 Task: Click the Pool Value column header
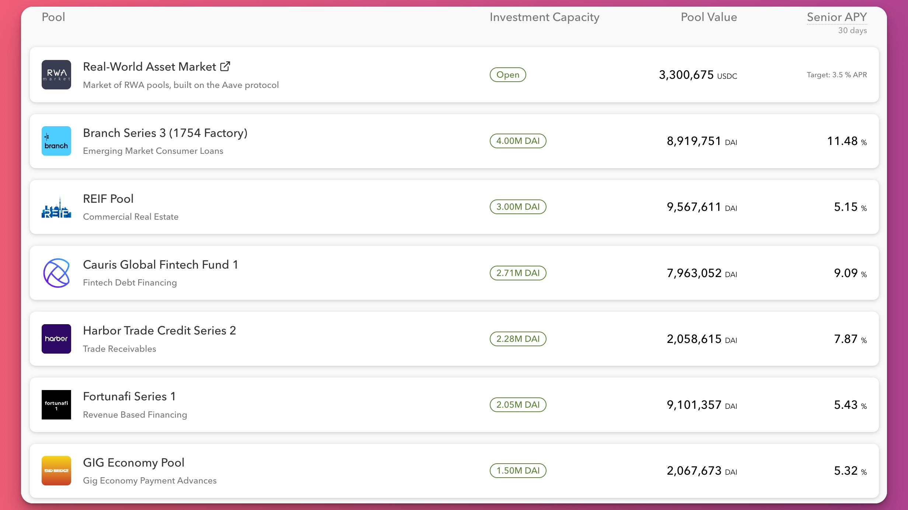[x=709, y=17]
